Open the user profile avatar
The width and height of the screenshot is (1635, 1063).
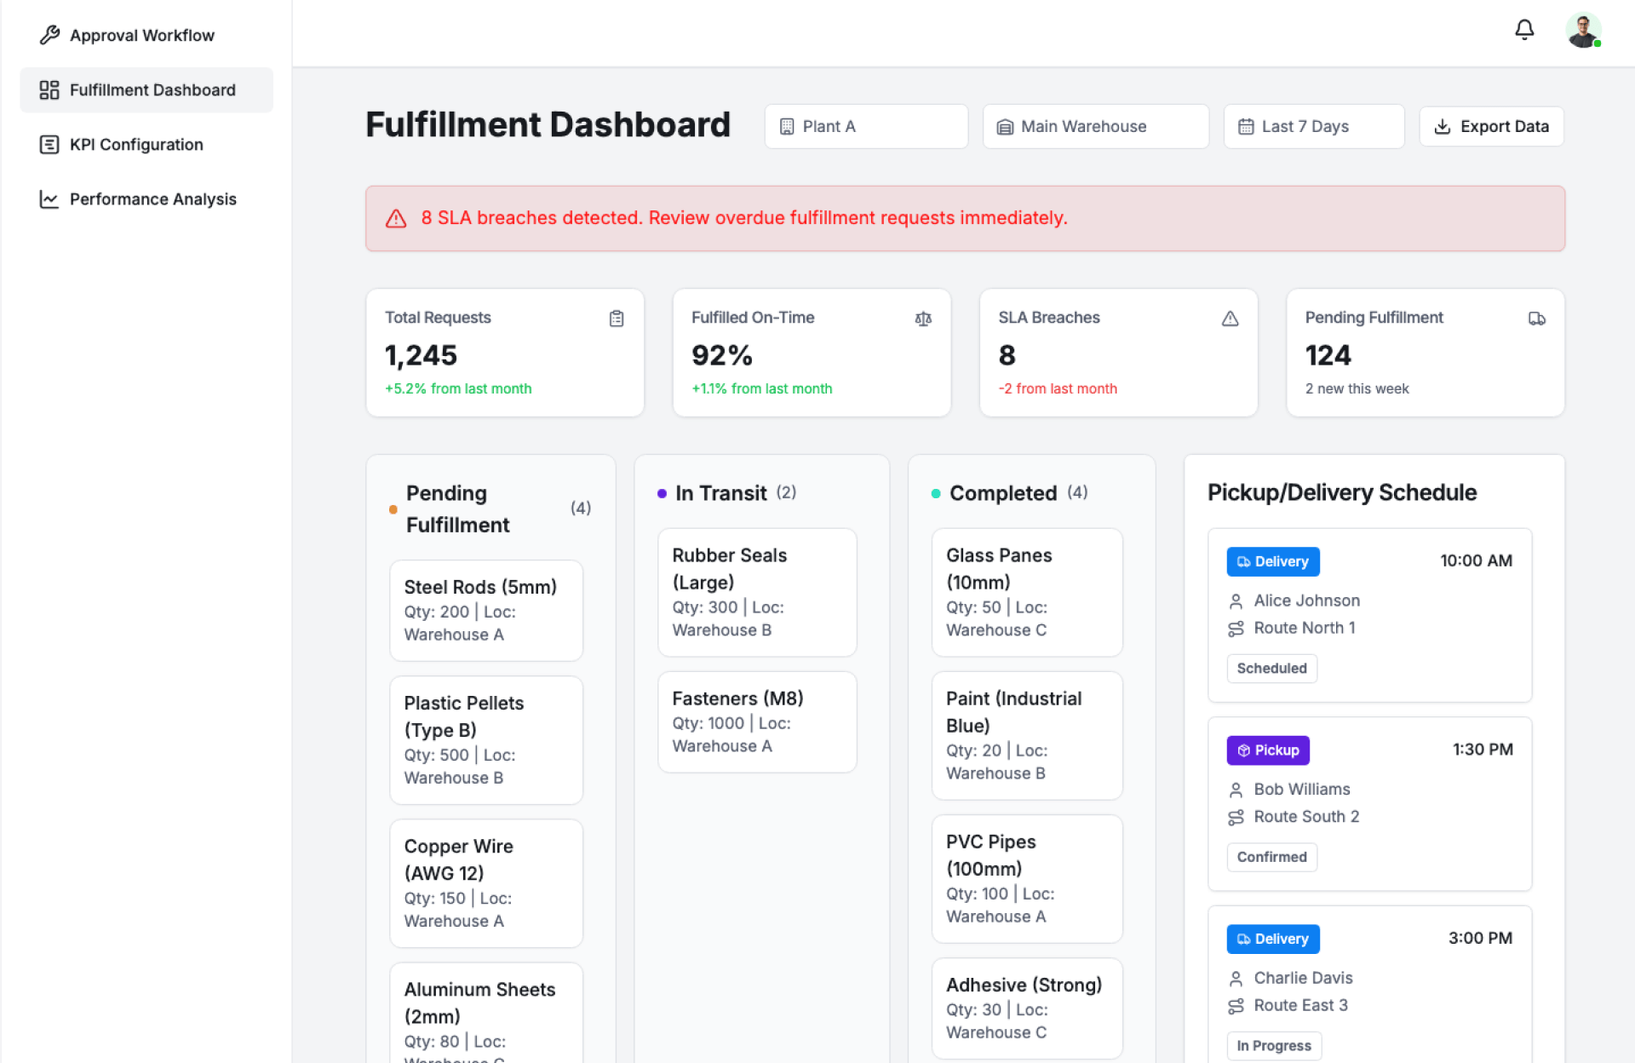[1582, 32]
